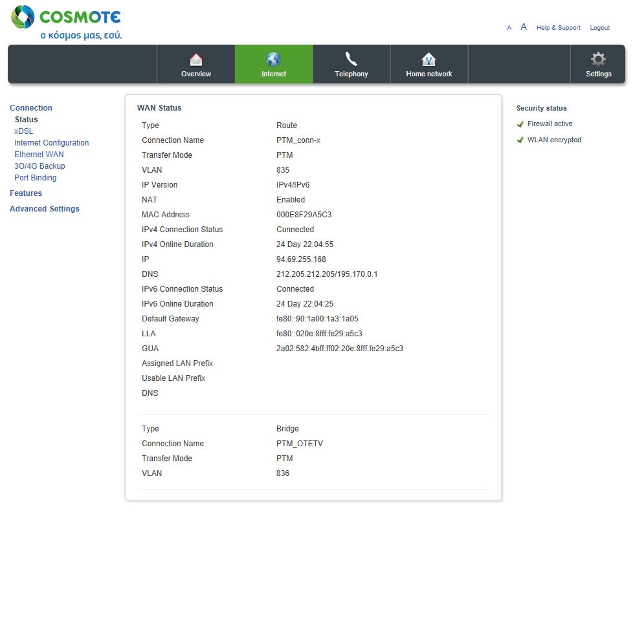This screenshot has width=635, height=628.
Task: Open Internet Configuration in the sidebar
Action: pos(51,143)
